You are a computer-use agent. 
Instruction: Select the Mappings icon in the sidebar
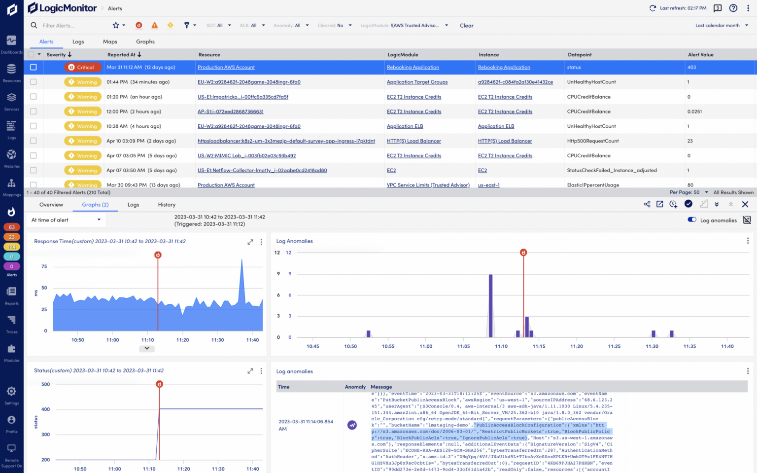coord(11,186)
